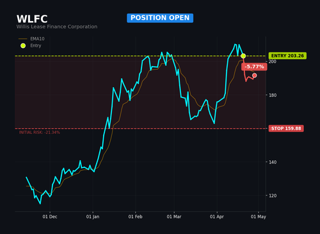Click the 140 price axis value

273,162
